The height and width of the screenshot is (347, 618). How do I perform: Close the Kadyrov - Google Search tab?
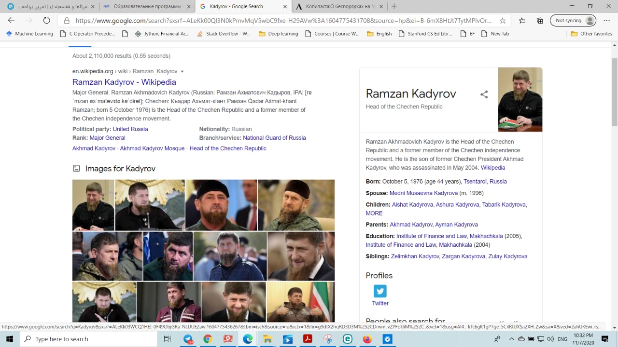(285, 6)
